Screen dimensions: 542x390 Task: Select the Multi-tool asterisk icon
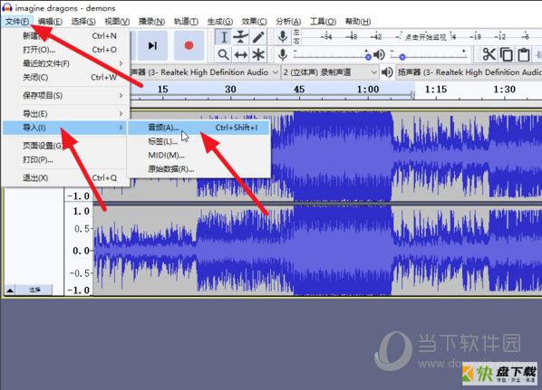coord(258,54)
